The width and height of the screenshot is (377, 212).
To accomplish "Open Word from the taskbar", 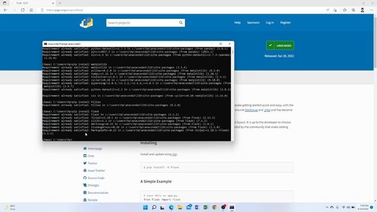I will tap(197, 207).
